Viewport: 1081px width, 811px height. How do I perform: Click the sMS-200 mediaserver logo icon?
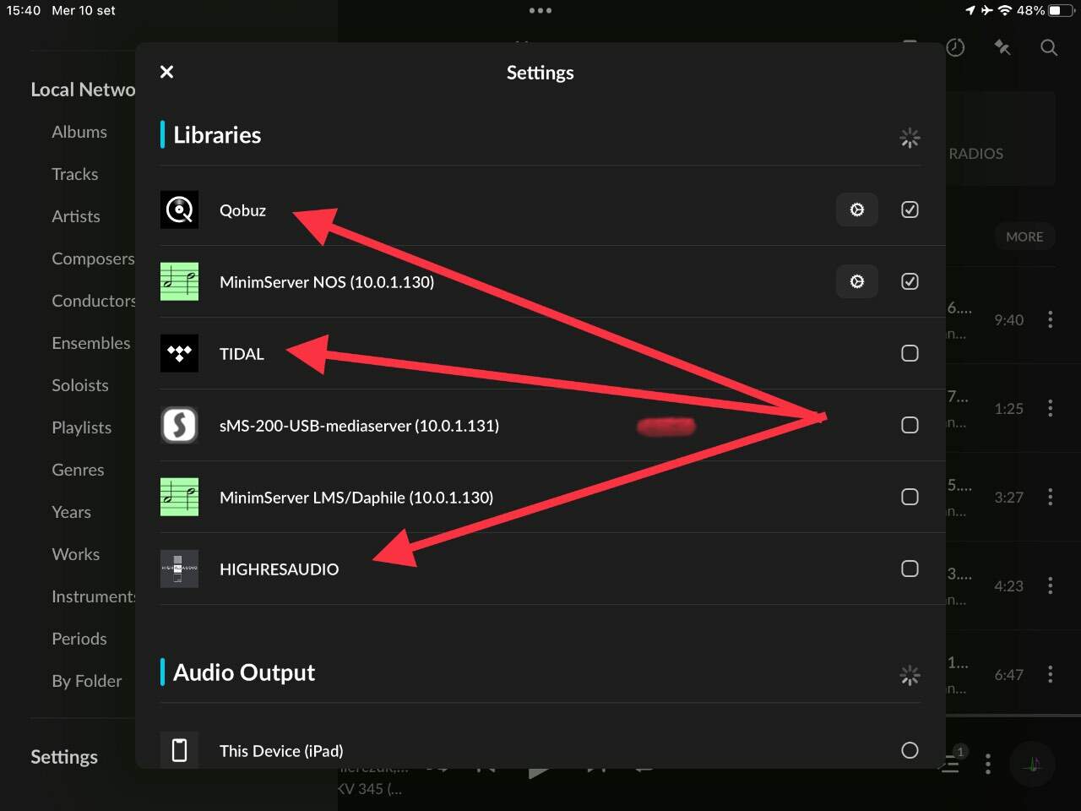[x=179, y=425]
